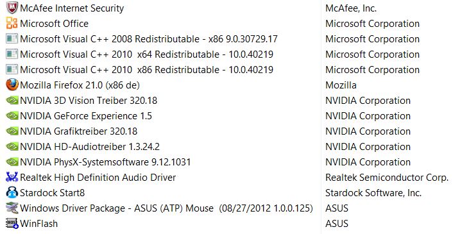Click the Visual C++ 2008 Redistributable icon

12,39
